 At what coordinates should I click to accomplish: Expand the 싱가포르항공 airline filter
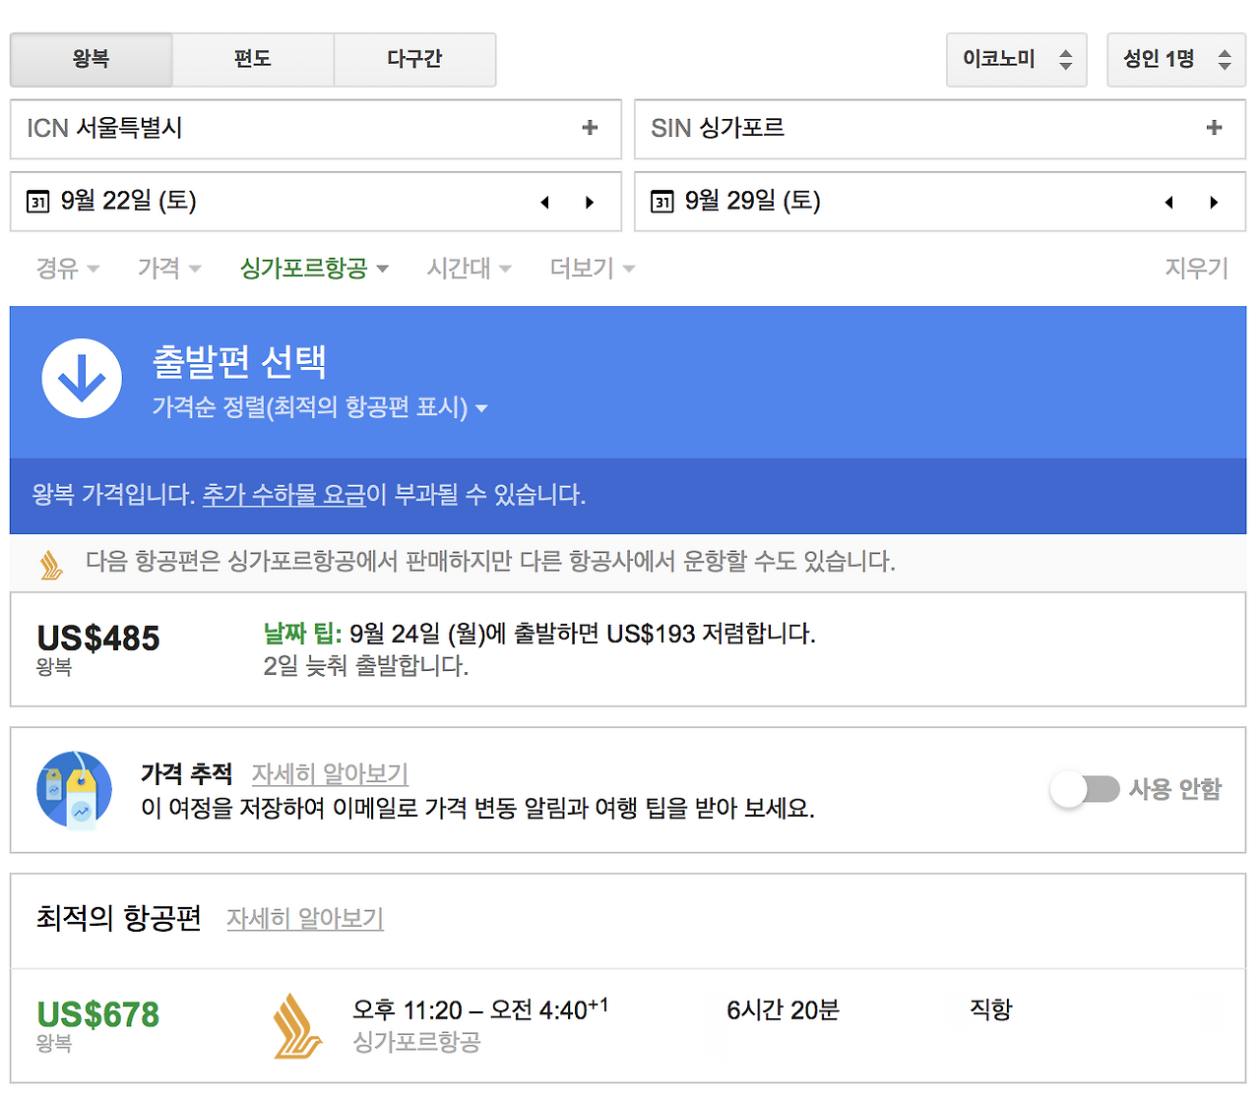314,268
